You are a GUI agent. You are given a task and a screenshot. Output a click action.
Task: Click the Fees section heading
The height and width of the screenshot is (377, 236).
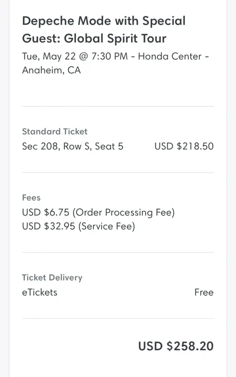click(31, 198)
